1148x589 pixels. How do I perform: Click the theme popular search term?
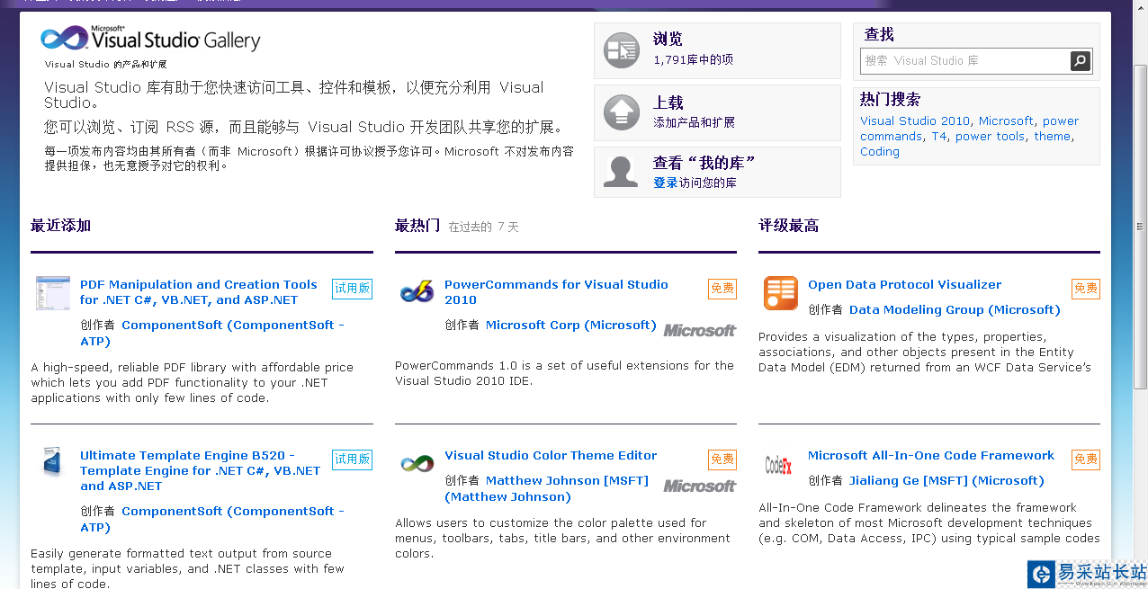pos(1052,136)
